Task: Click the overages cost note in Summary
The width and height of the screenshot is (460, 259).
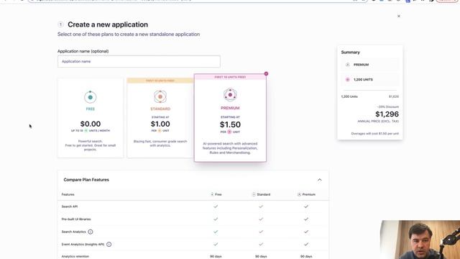Action: [375, 134]
